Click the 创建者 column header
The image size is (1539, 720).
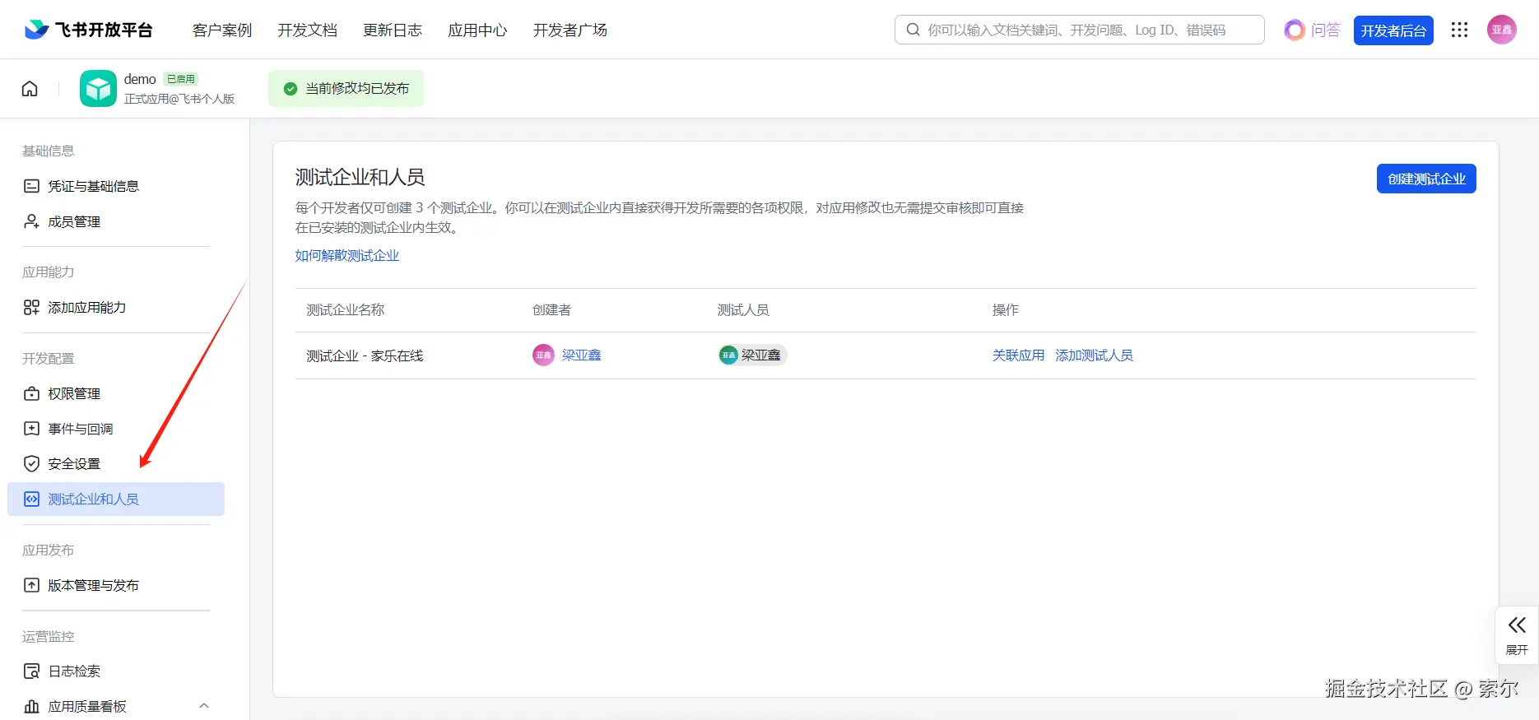551,309
